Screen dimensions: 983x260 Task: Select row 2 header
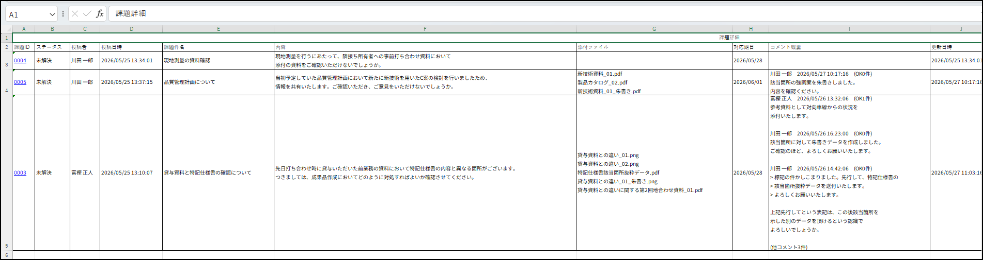[7, 47]
